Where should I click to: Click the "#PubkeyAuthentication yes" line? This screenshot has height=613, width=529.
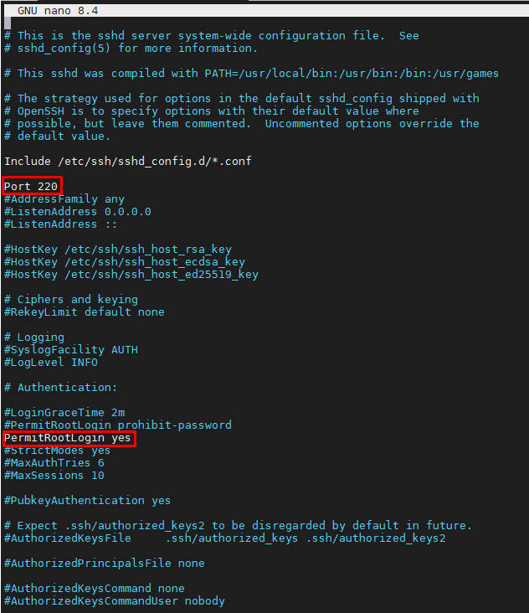(88, 500)
